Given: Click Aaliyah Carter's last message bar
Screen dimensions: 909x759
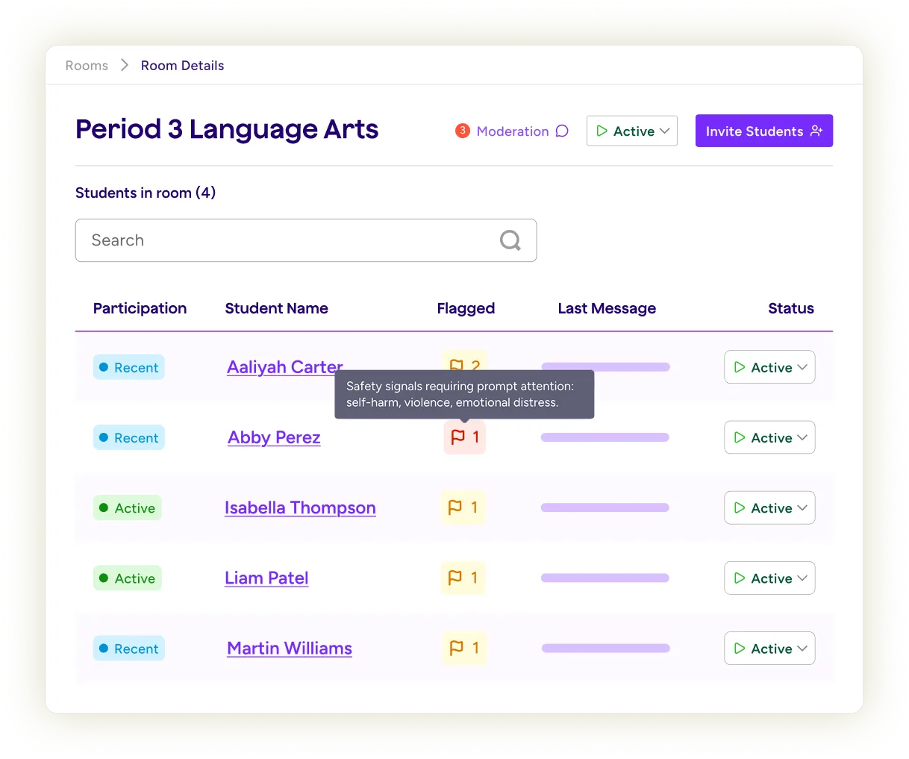Looking at the screenshot, I should (x=606, y=366).
